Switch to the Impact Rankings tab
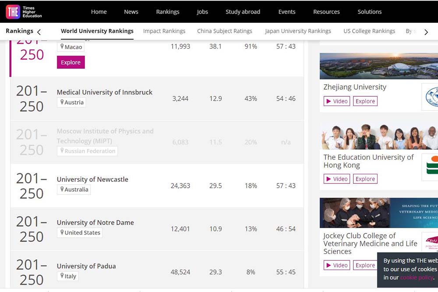This screenshot has height=292, width=438. coord(164,31)
